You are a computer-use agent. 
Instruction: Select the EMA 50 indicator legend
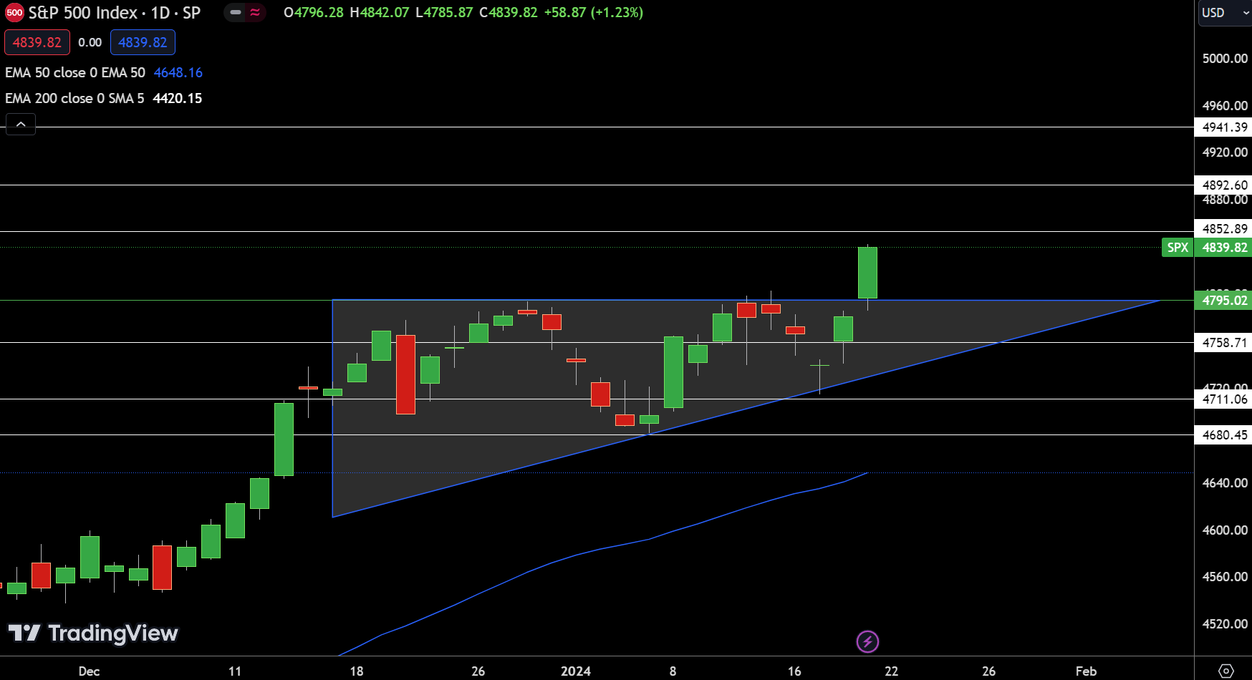click(75, 72)
